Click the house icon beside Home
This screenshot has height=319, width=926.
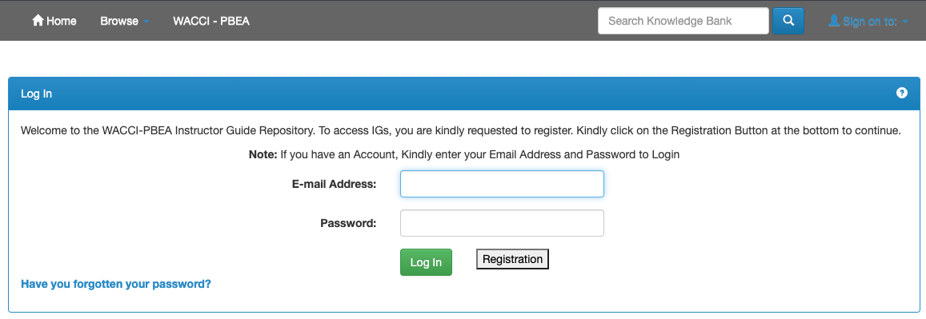coord(38,21)
